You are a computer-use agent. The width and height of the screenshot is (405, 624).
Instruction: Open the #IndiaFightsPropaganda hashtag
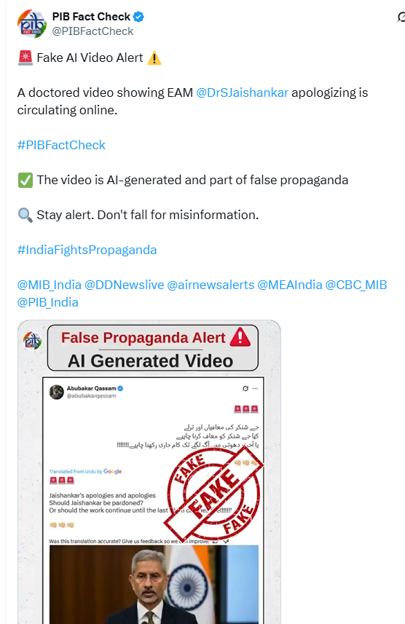tap(87, 250)
